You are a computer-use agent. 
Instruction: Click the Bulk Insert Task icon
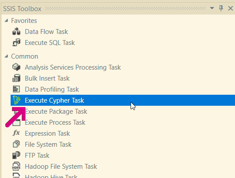click(x=16, y=78)
